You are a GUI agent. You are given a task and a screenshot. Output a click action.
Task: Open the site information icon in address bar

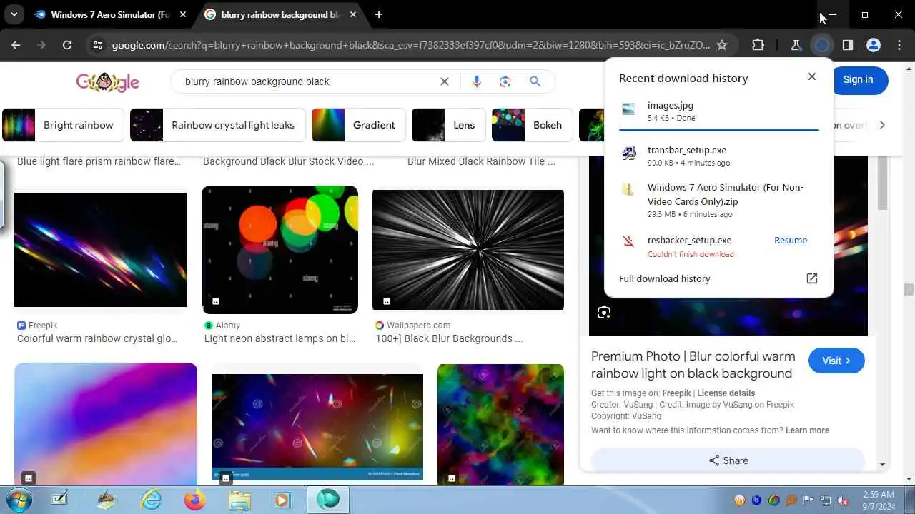click(x=97, y=45)
